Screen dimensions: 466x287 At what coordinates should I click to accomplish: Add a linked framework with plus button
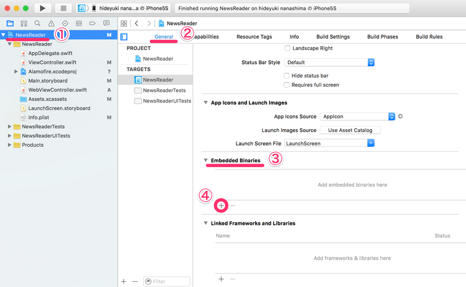(221, 279)
